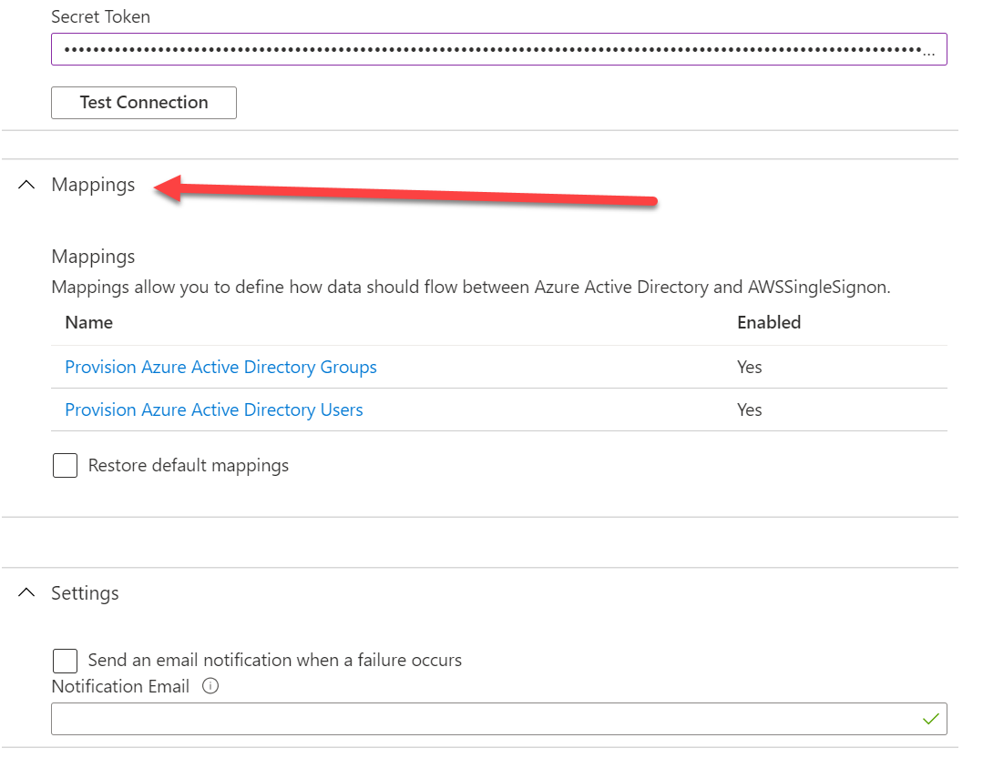Click the info icon beside Notification Email

[x=210, y=687]
